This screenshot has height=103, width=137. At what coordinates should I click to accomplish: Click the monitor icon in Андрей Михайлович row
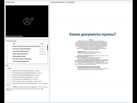pos(45,49)
